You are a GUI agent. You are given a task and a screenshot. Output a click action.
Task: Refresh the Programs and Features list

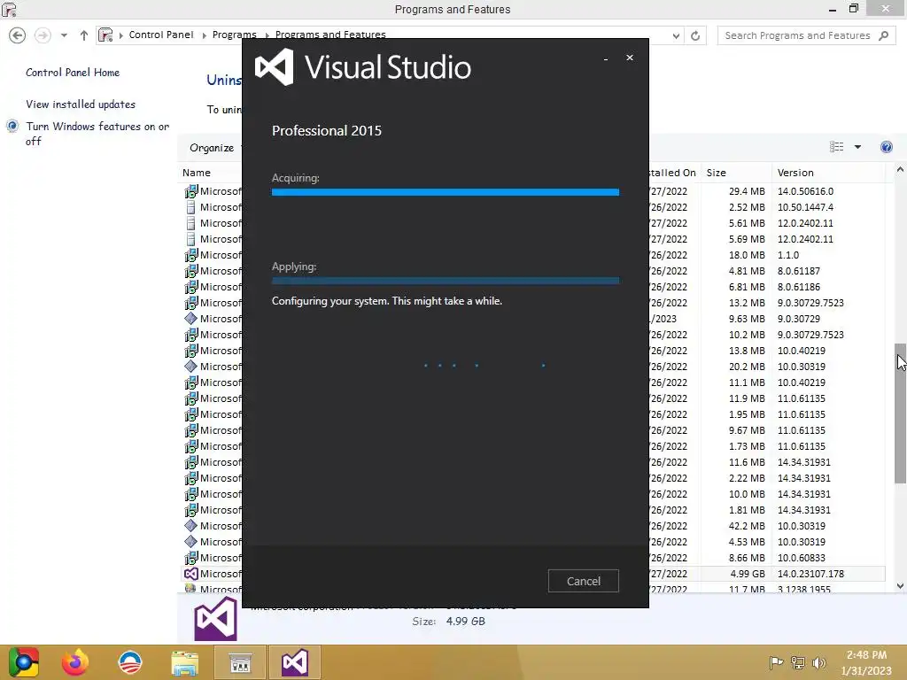(x=695, y=35)
